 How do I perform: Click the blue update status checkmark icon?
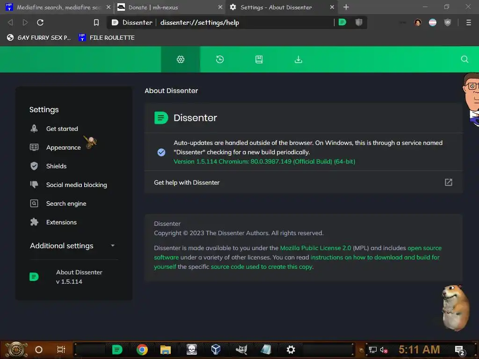click(x=161, y=152)
